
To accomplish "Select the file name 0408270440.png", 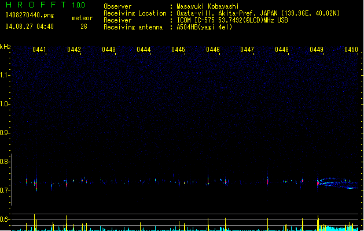I will tap(30, 15).
